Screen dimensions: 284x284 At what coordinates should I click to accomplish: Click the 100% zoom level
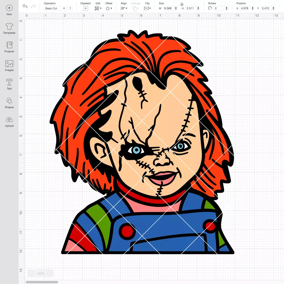[x=40, y=273]
